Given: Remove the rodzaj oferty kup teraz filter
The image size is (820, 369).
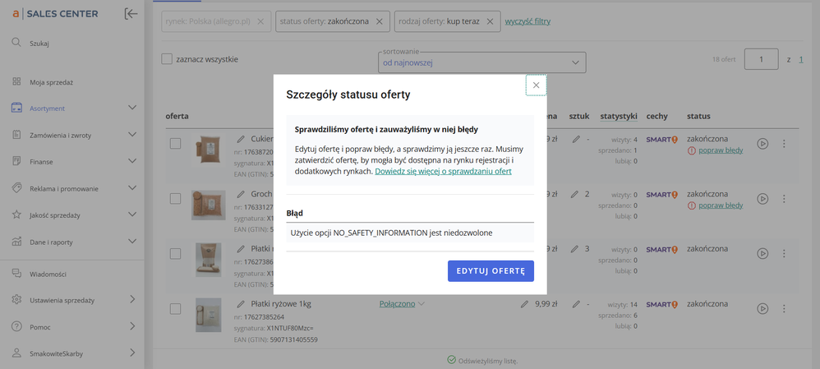Looking at the screenshot, I should point(491,21).
